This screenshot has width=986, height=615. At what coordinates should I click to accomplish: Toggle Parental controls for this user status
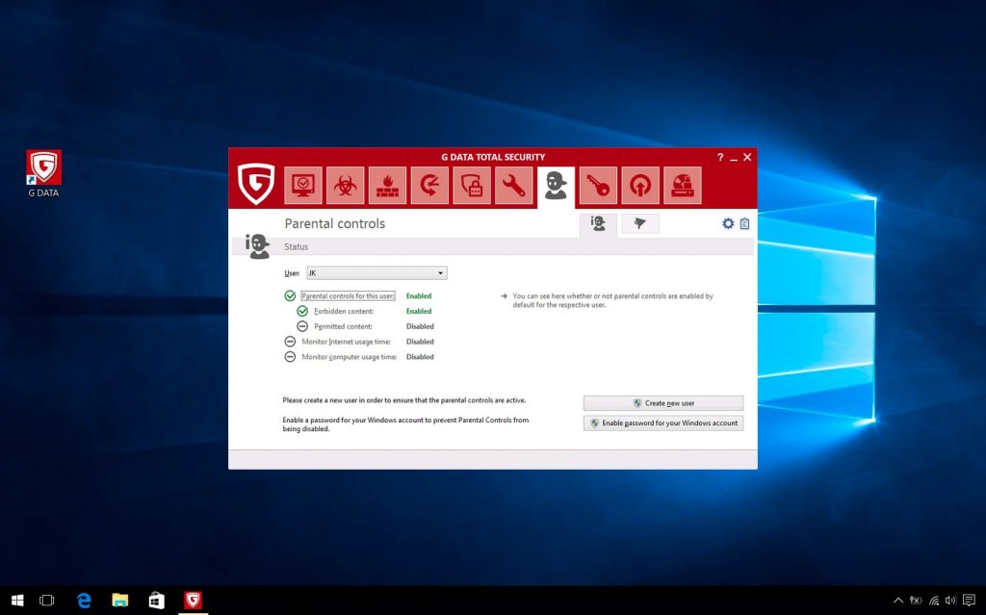pyautogui.click(x=290, y=295)
